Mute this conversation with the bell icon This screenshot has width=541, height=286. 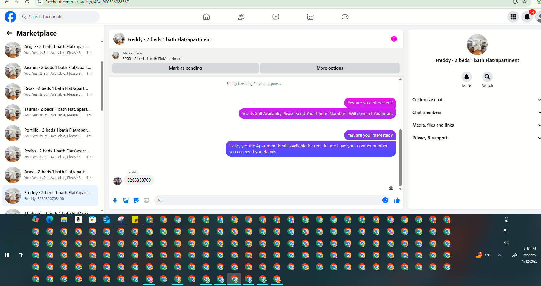click(x=466, y=77)
